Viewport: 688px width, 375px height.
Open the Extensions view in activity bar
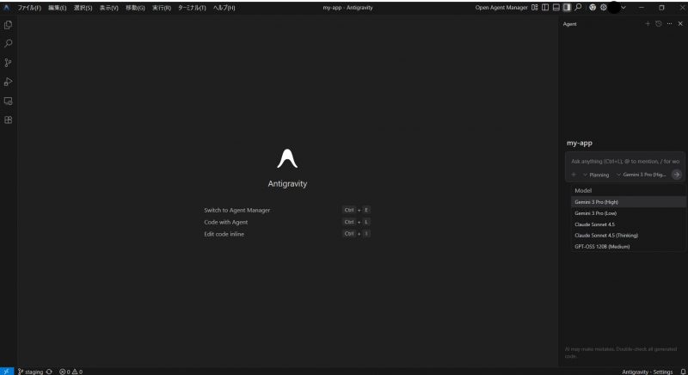[9, 120]
